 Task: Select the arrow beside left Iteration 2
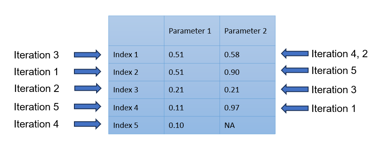click(x=88, y=88)
